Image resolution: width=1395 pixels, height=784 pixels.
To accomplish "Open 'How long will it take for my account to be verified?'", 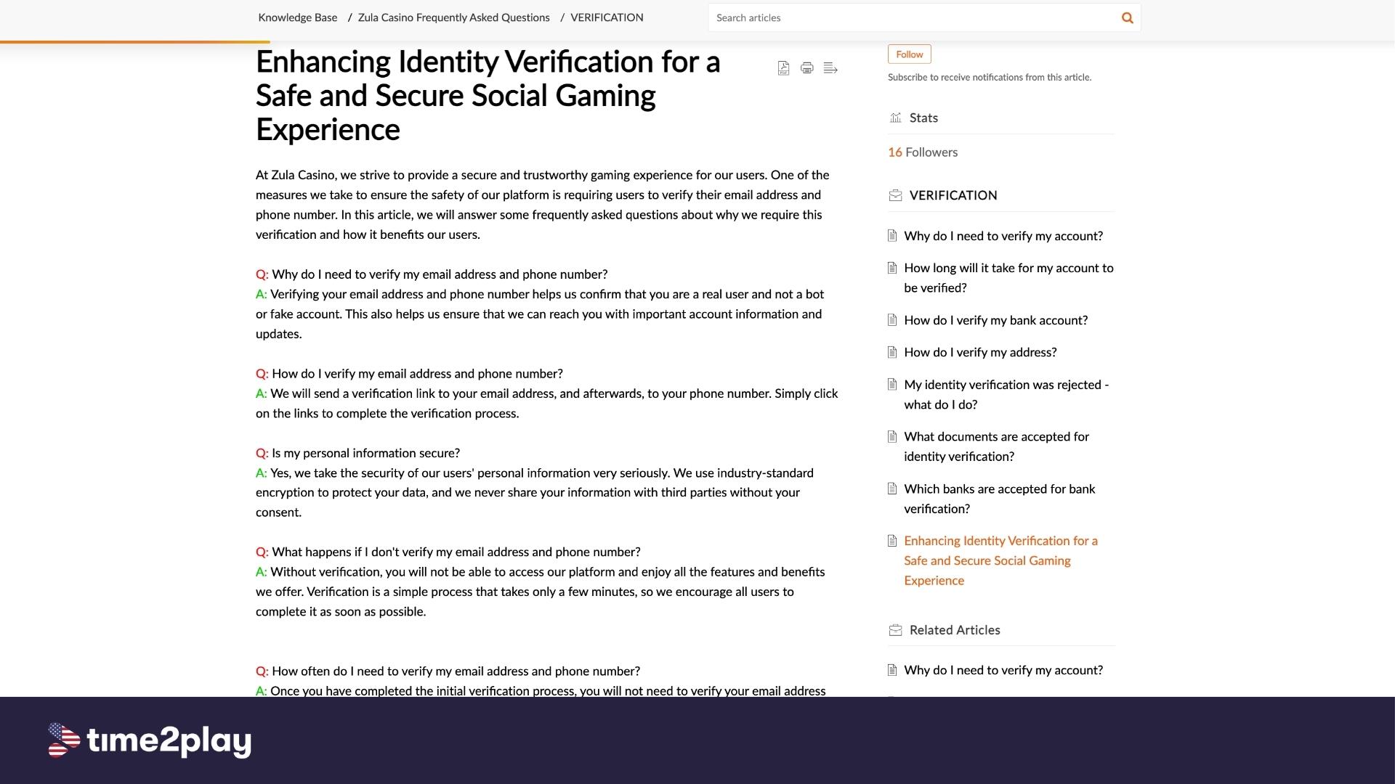I will [x=1008, y=278].
